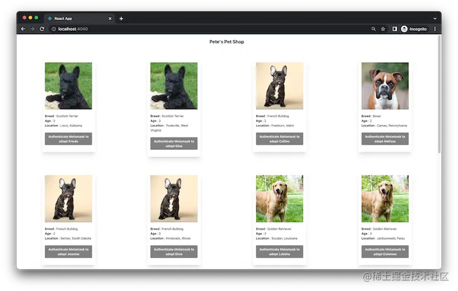Viewport: 458px width, 291px height.
Task: Authenticate Metamask to adopt Latisha
Action: pyautogui.click(x=280, y=251)
